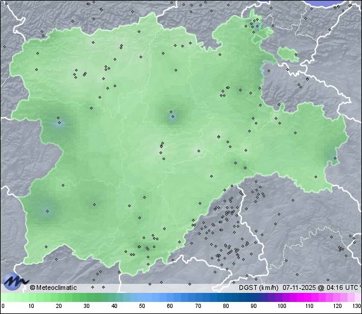
Task: Choose the dark blue swatch above 80
Action: point(226,297)
